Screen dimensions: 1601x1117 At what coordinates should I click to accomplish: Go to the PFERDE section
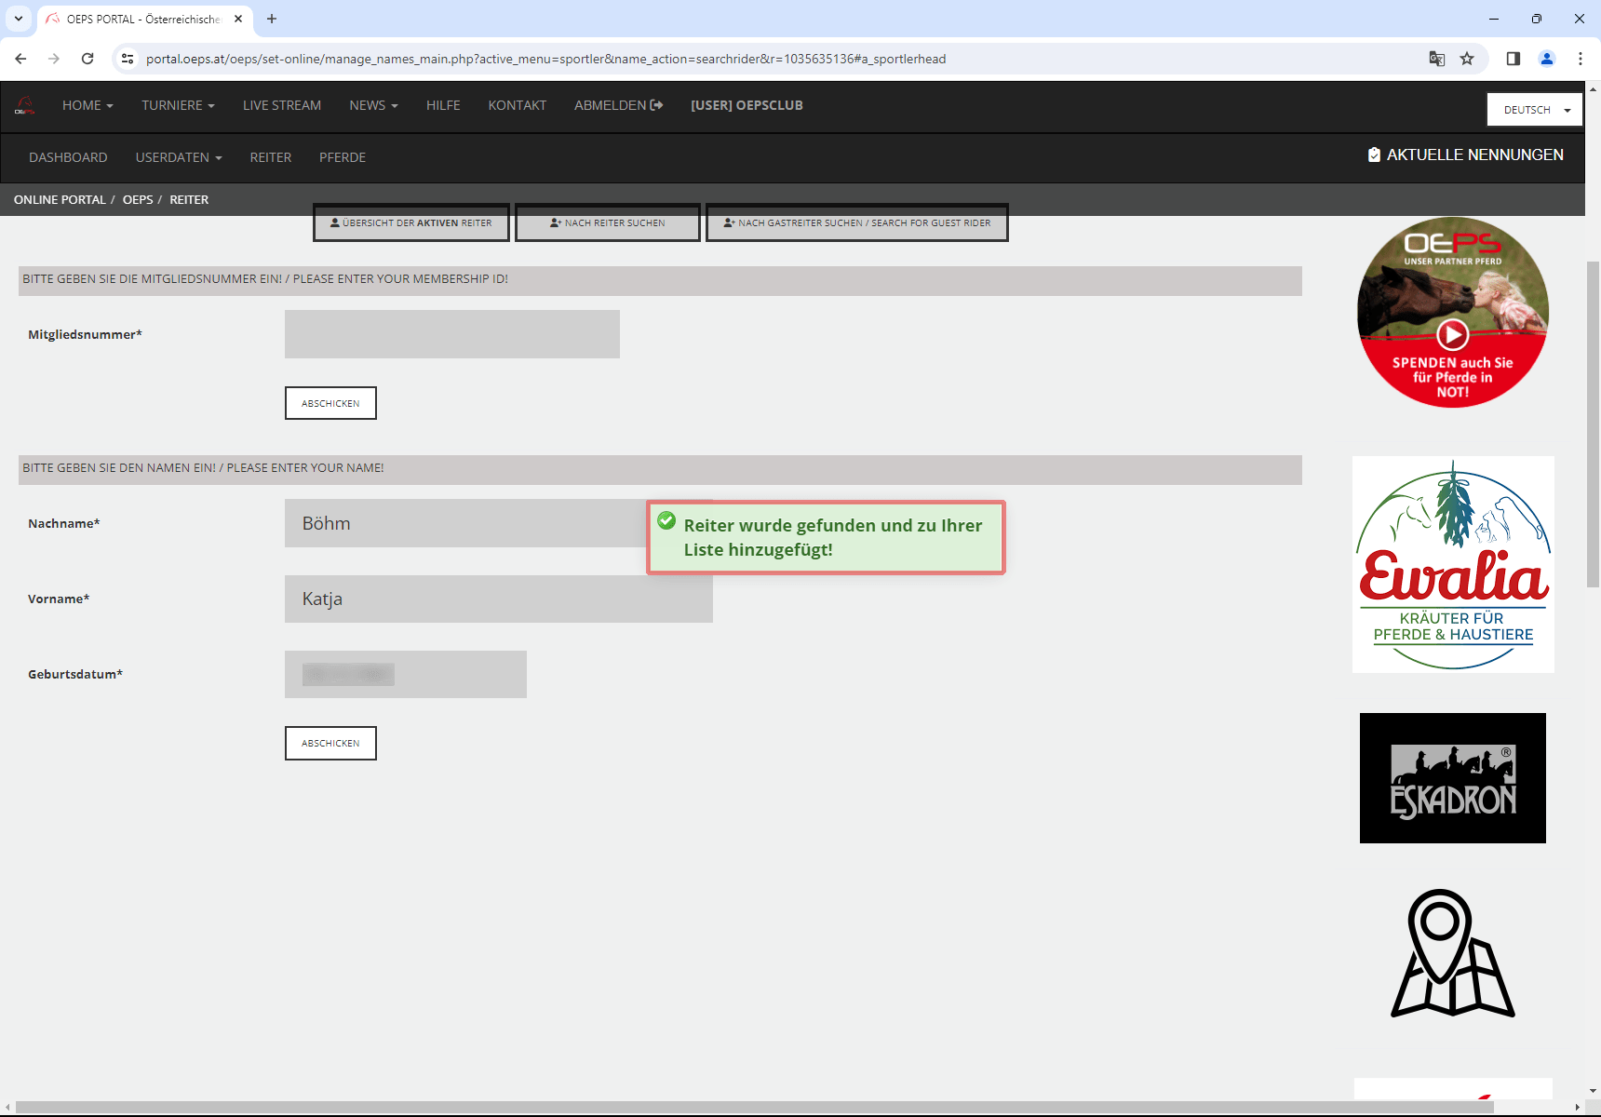(x=343, y=157)
